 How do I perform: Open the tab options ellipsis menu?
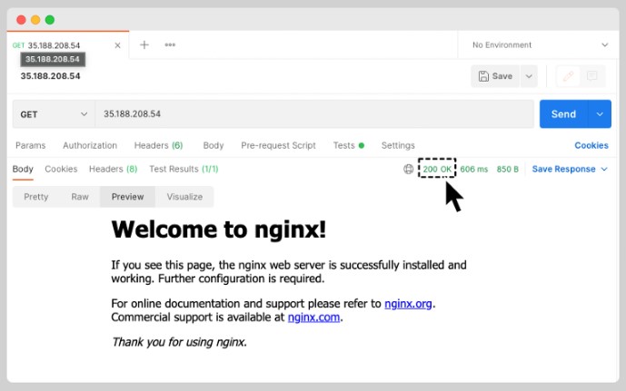click(x=170, y=44)
